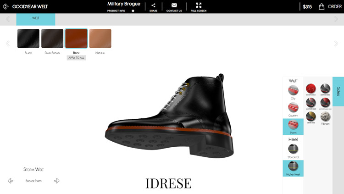Browse to the next part arrow
The height and width of the screenshot is (194, 344).
click(56, 181)
